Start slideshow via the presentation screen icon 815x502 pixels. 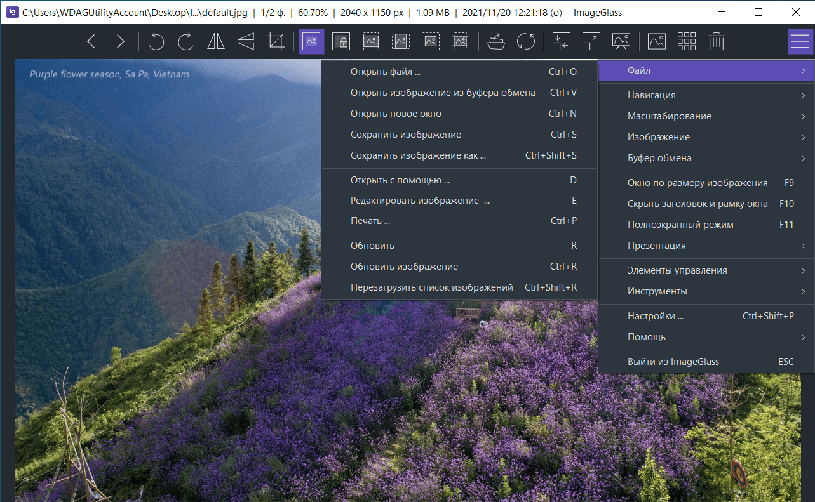621,42
